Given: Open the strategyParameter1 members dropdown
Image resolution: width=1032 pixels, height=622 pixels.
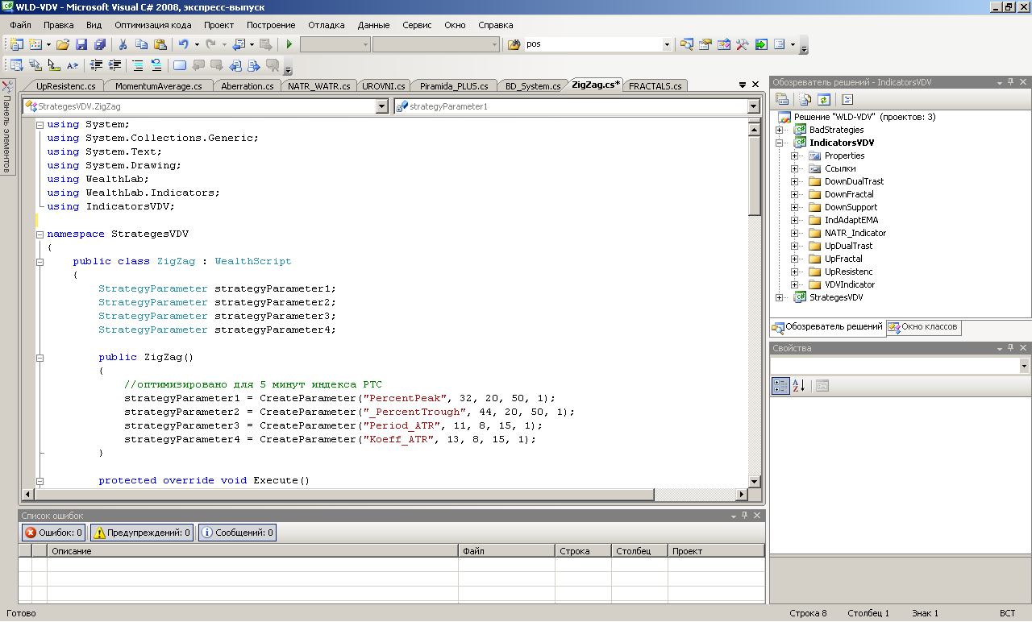Looking at the screenshot, I should (x=753, y=106).
